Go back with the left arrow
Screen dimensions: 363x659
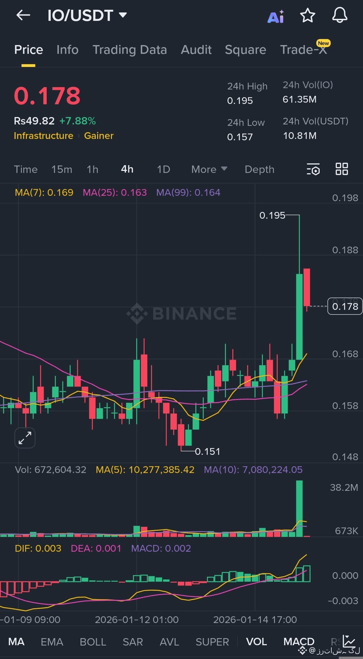pyautogui.click(x=23, y=15)
